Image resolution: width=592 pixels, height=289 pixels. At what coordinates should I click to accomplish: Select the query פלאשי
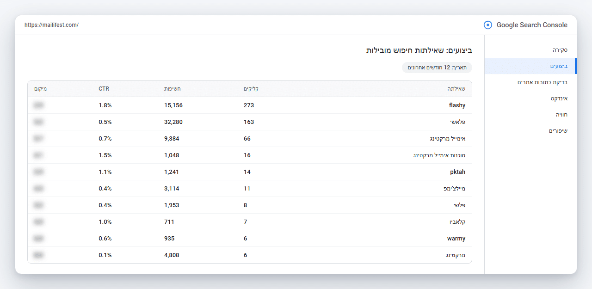click(x=458, y=122)
